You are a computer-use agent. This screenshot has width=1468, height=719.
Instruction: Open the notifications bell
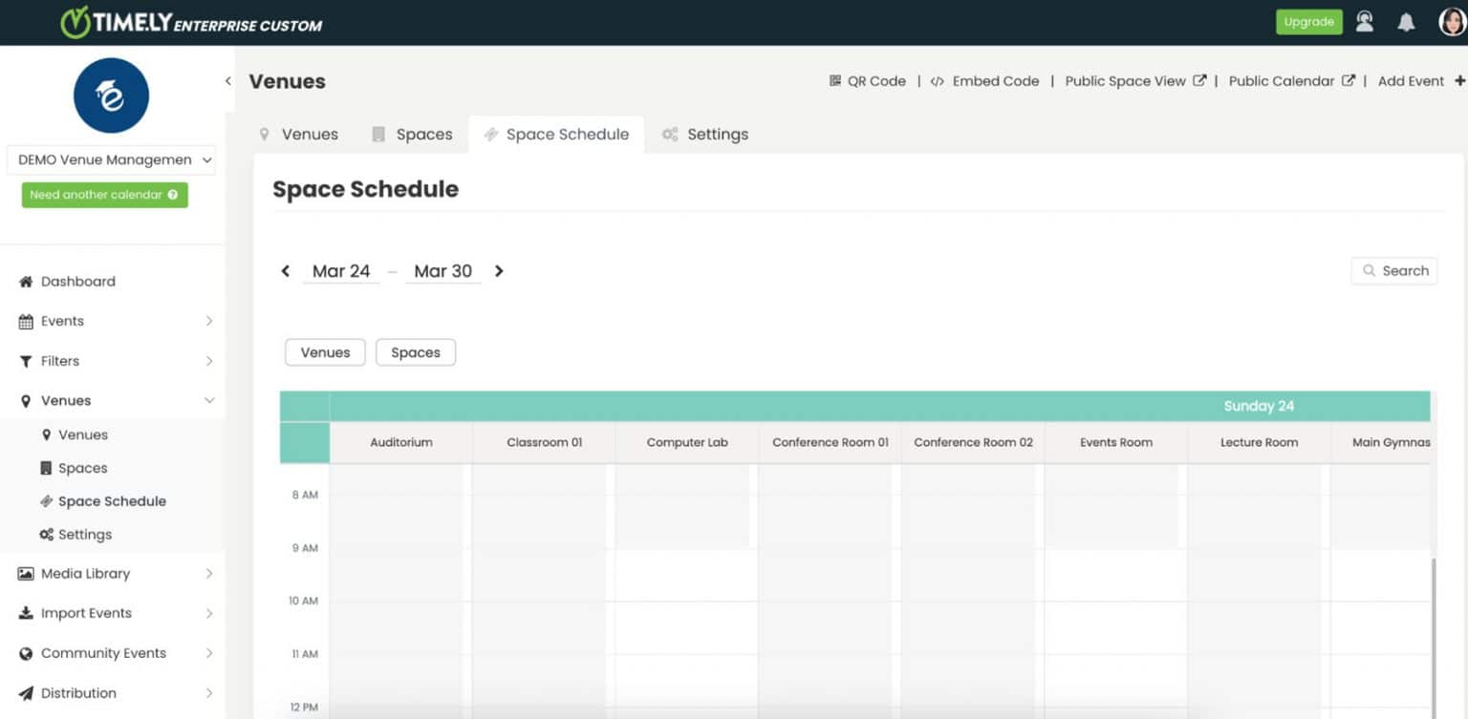coord(1406,21)
